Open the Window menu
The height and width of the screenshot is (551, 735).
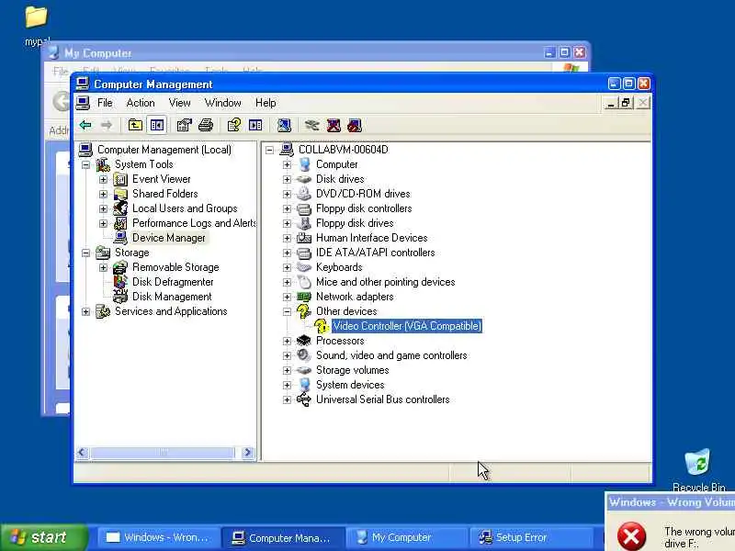[222, 103]
